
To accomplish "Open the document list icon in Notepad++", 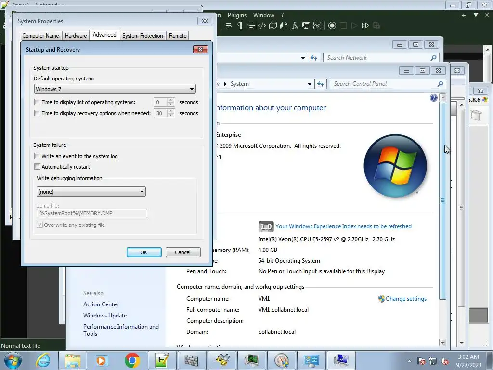I will [284, 26].
